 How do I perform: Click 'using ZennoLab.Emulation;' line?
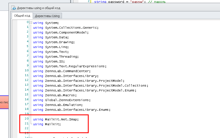58,105
